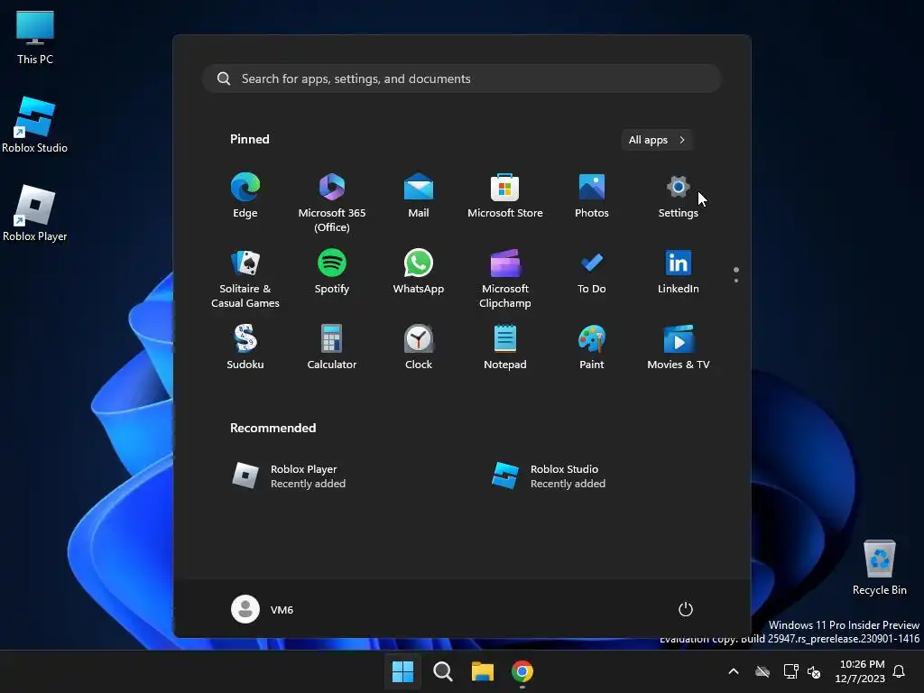This screenshot has height=693, width=924.
Task: Open Notepad
Action: click(505, 347)
